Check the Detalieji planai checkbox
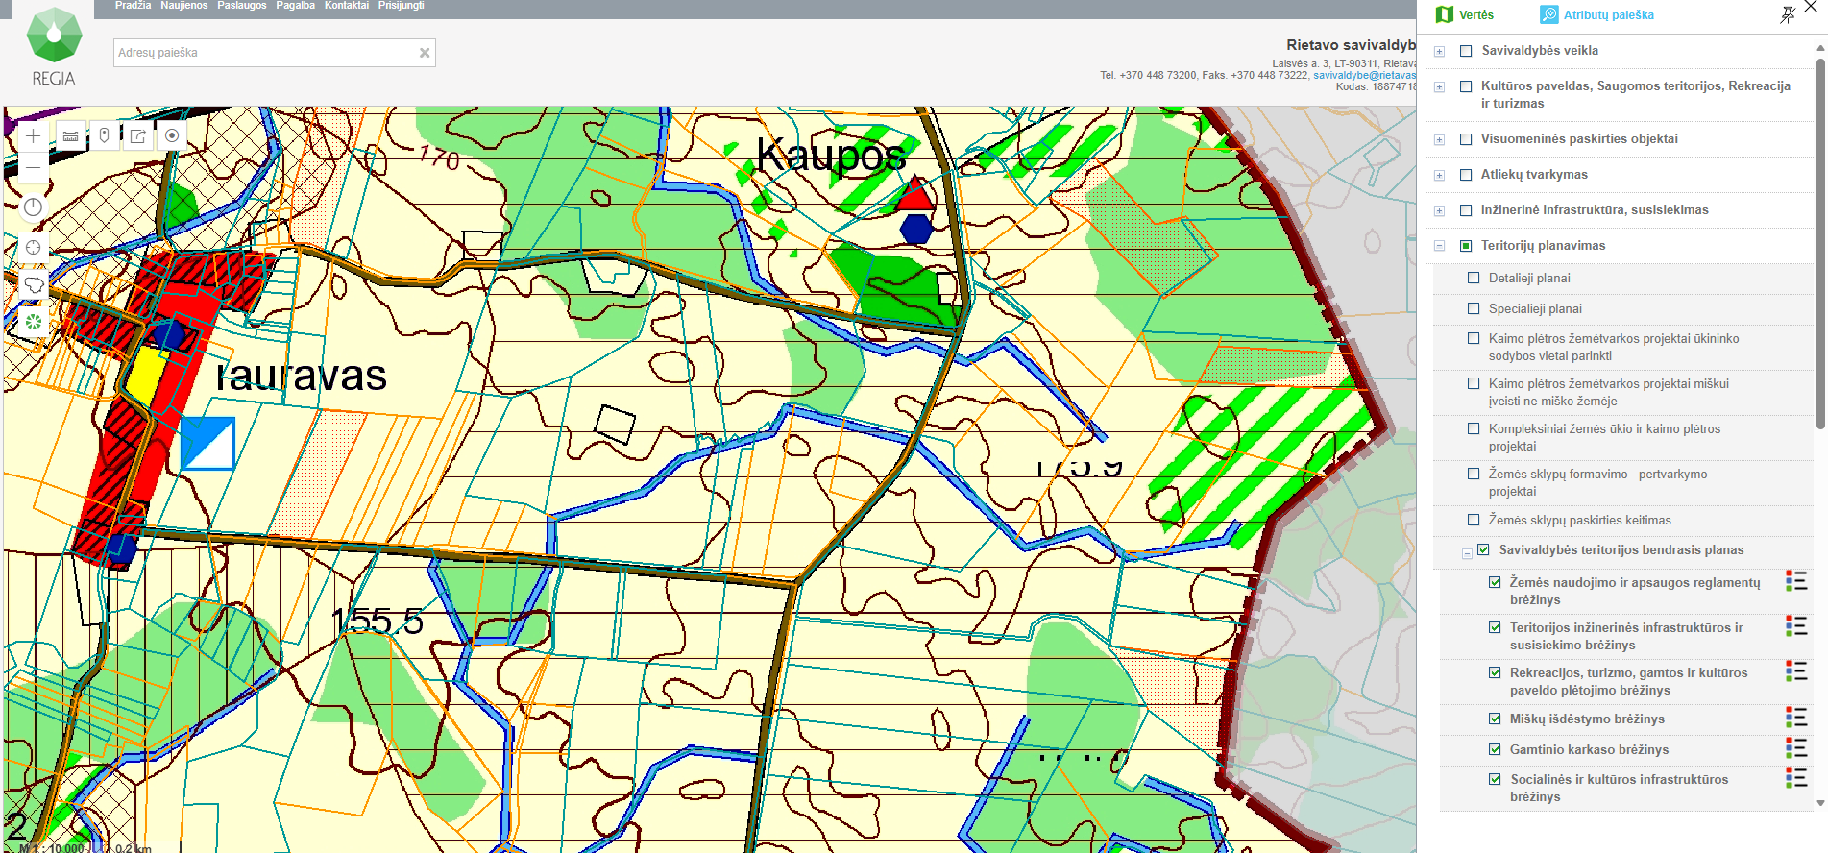 click(x=1474, y=278)
